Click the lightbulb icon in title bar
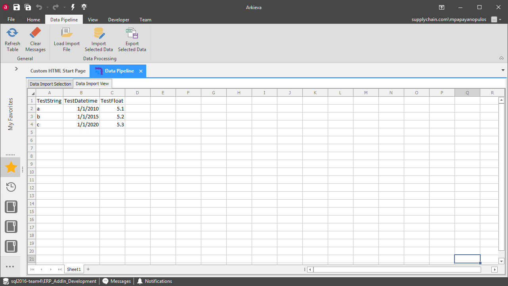Image resolution: width=508 pixels, height=286 pixels. pyautogui.click(x=84, y=7)
